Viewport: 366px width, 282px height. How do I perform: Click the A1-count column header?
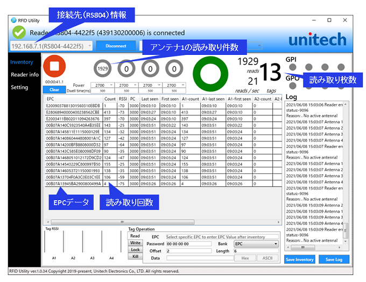[x=190, y=99]
